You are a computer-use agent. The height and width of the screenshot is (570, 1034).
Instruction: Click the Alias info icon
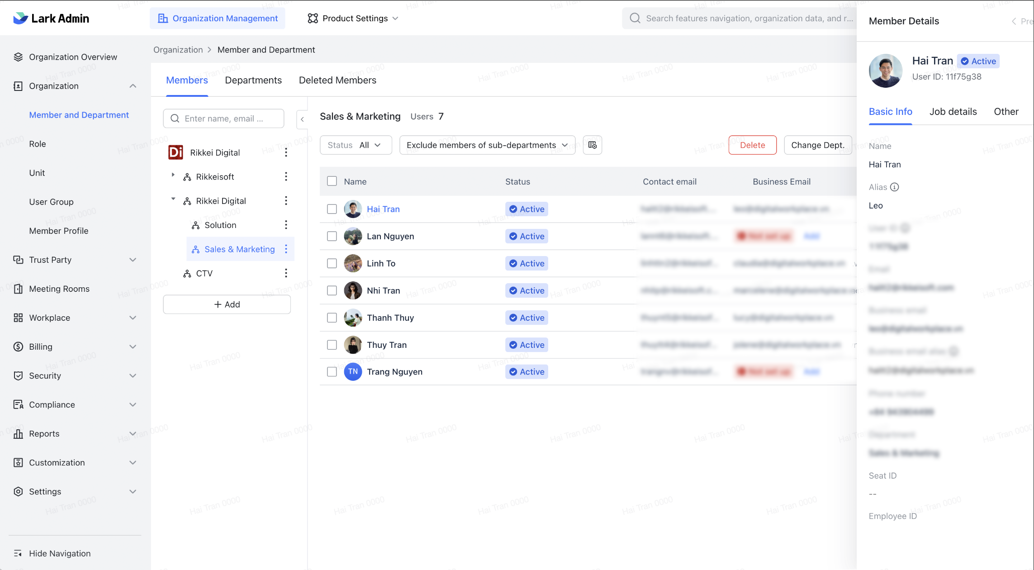(894, 187)
